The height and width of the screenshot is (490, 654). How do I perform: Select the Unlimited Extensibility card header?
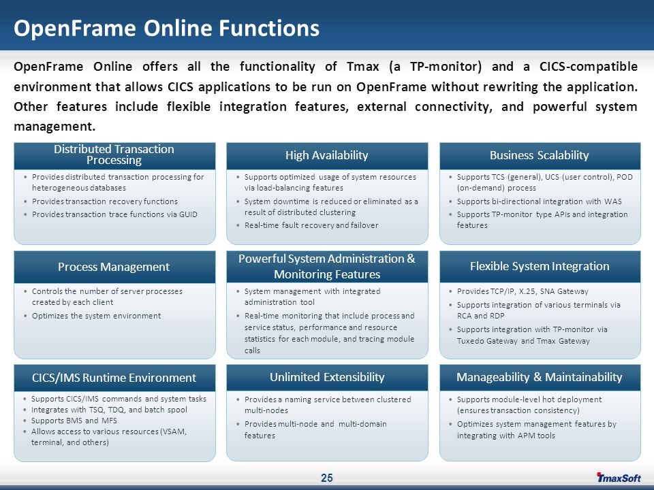click(327, 377)
